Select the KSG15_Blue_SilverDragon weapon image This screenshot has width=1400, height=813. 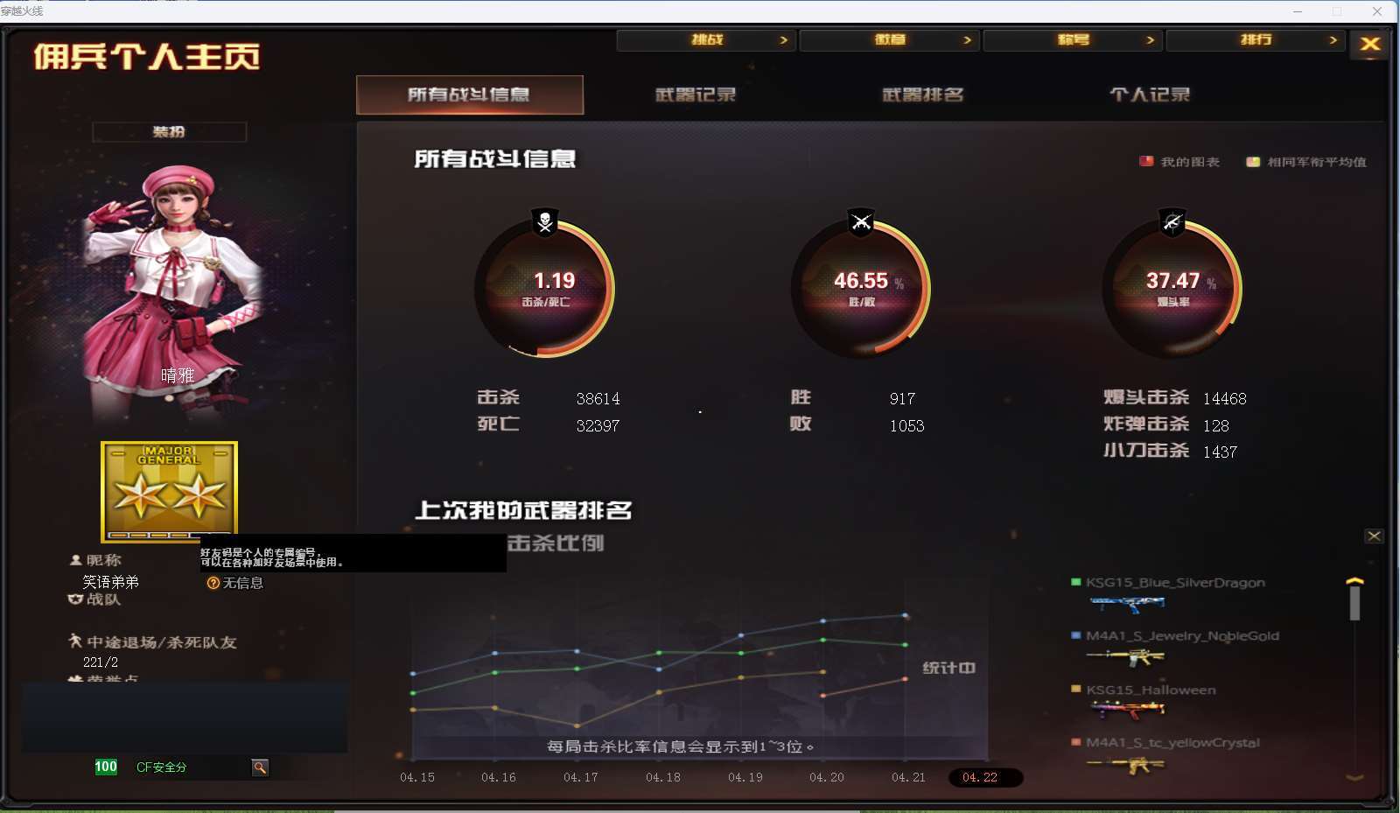pos(1127,603)
